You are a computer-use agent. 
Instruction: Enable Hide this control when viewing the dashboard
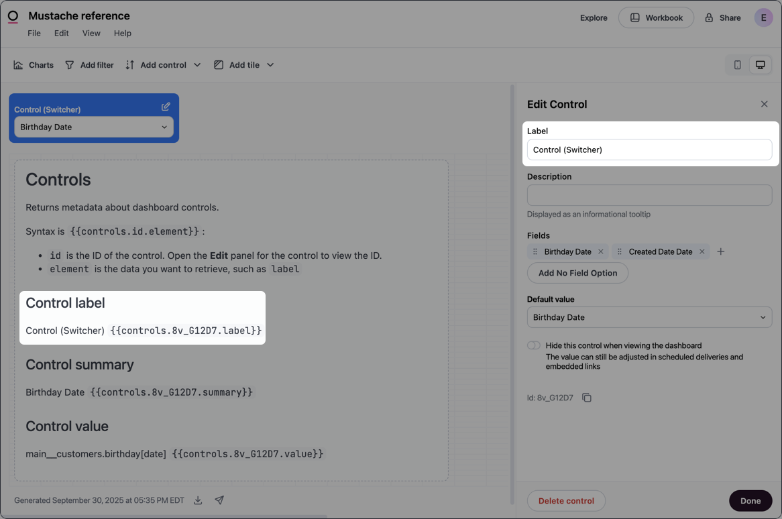pyautogui.click(x=533, y=345)
